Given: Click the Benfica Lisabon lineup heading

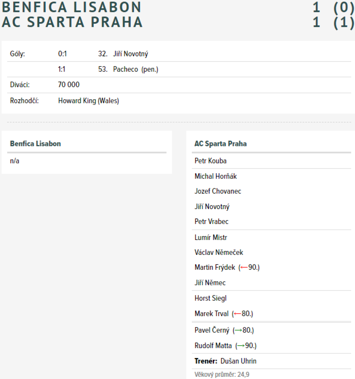Looking at the screenshot, I should click(35, 144).
